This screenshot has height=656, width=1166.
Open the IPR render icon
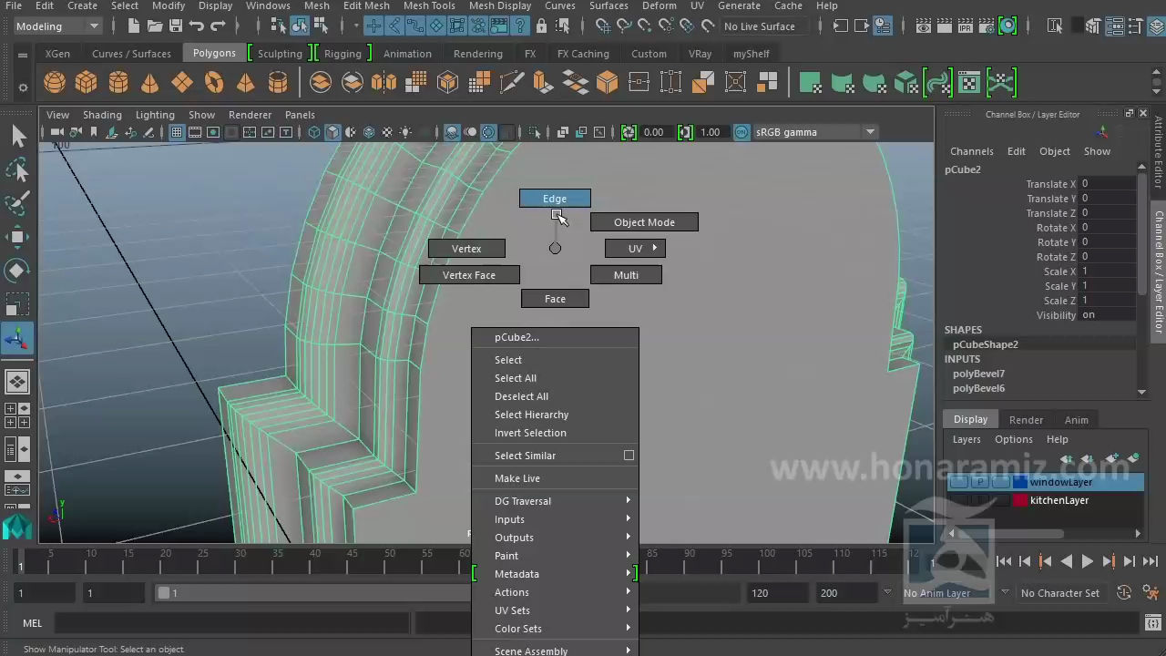pos(966,26)
